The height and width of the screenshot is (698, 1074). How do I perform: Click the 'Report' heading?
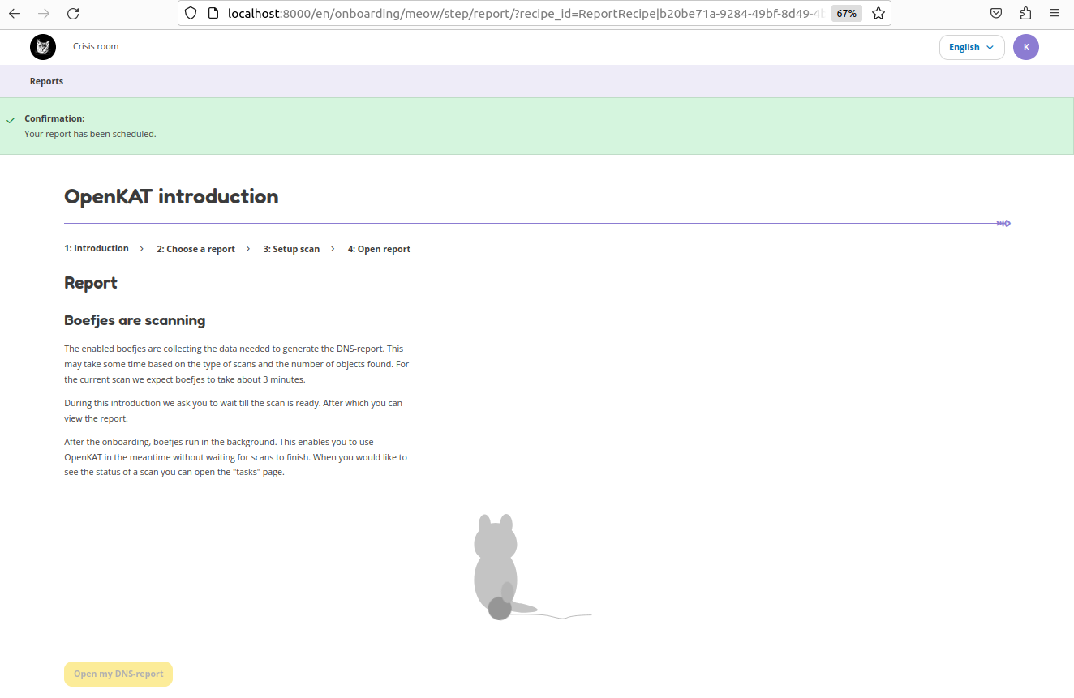point(91,283)
